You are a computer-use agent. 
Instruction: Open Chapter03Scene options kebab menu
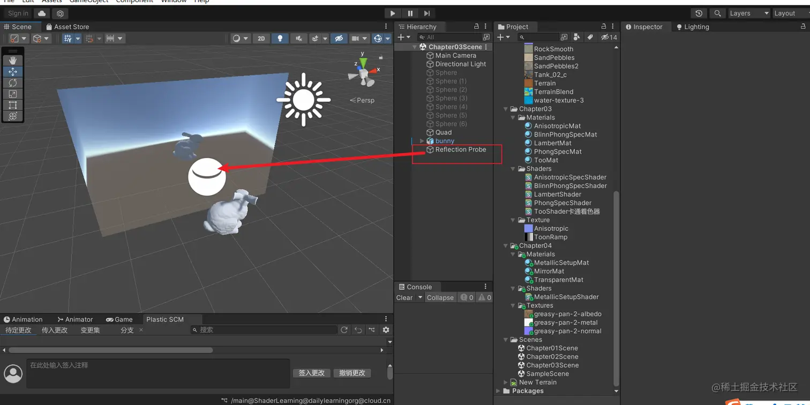pyautogui.click(x=486, y=47)
